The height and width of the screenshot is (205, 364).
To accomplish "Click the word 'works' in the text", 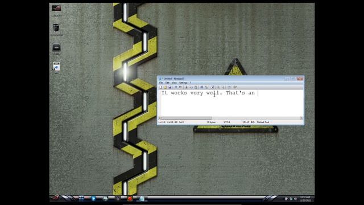I will click(179, 93).
